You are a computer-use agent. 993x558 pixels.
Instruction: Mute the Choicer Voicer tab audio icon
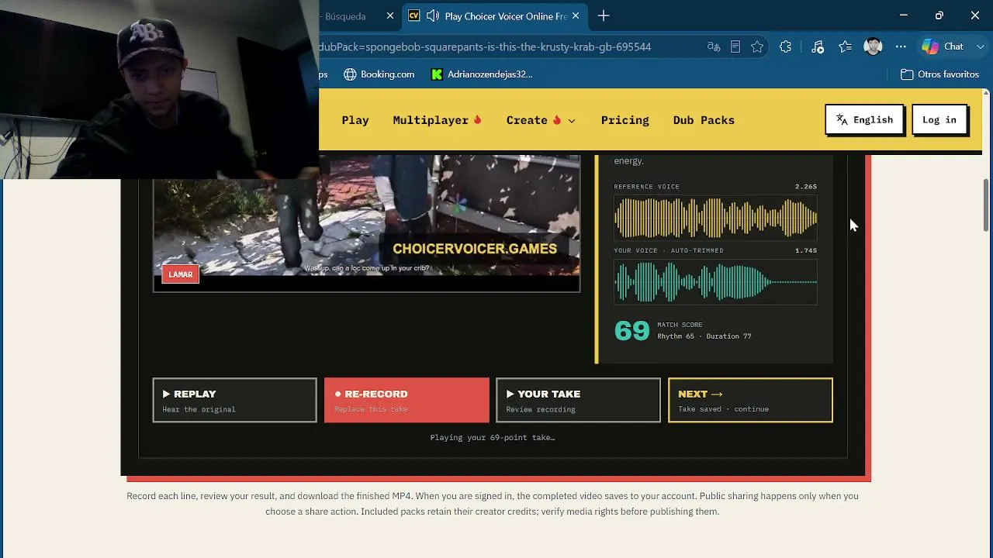click(433, 15)
